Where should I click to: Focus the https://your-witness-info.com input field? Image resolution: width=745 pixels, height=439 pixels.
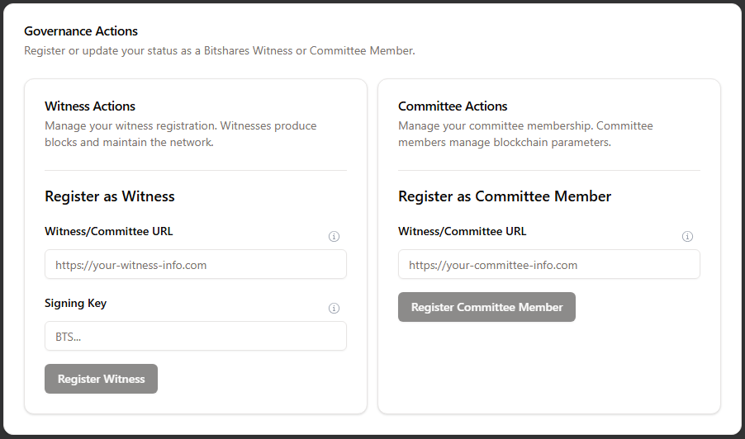pos(196,264)
